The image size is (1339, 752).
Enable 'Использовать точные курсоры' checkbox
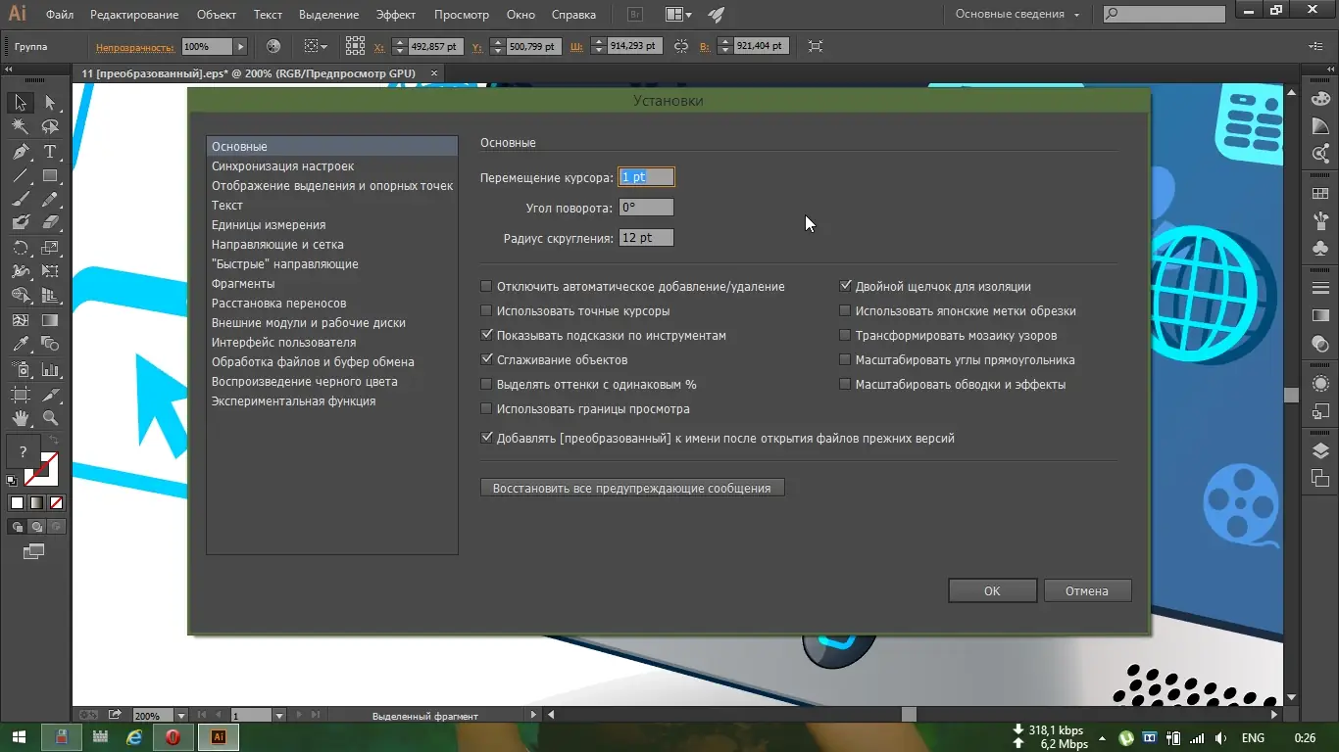pyautogui.click(x=486, y=311)
